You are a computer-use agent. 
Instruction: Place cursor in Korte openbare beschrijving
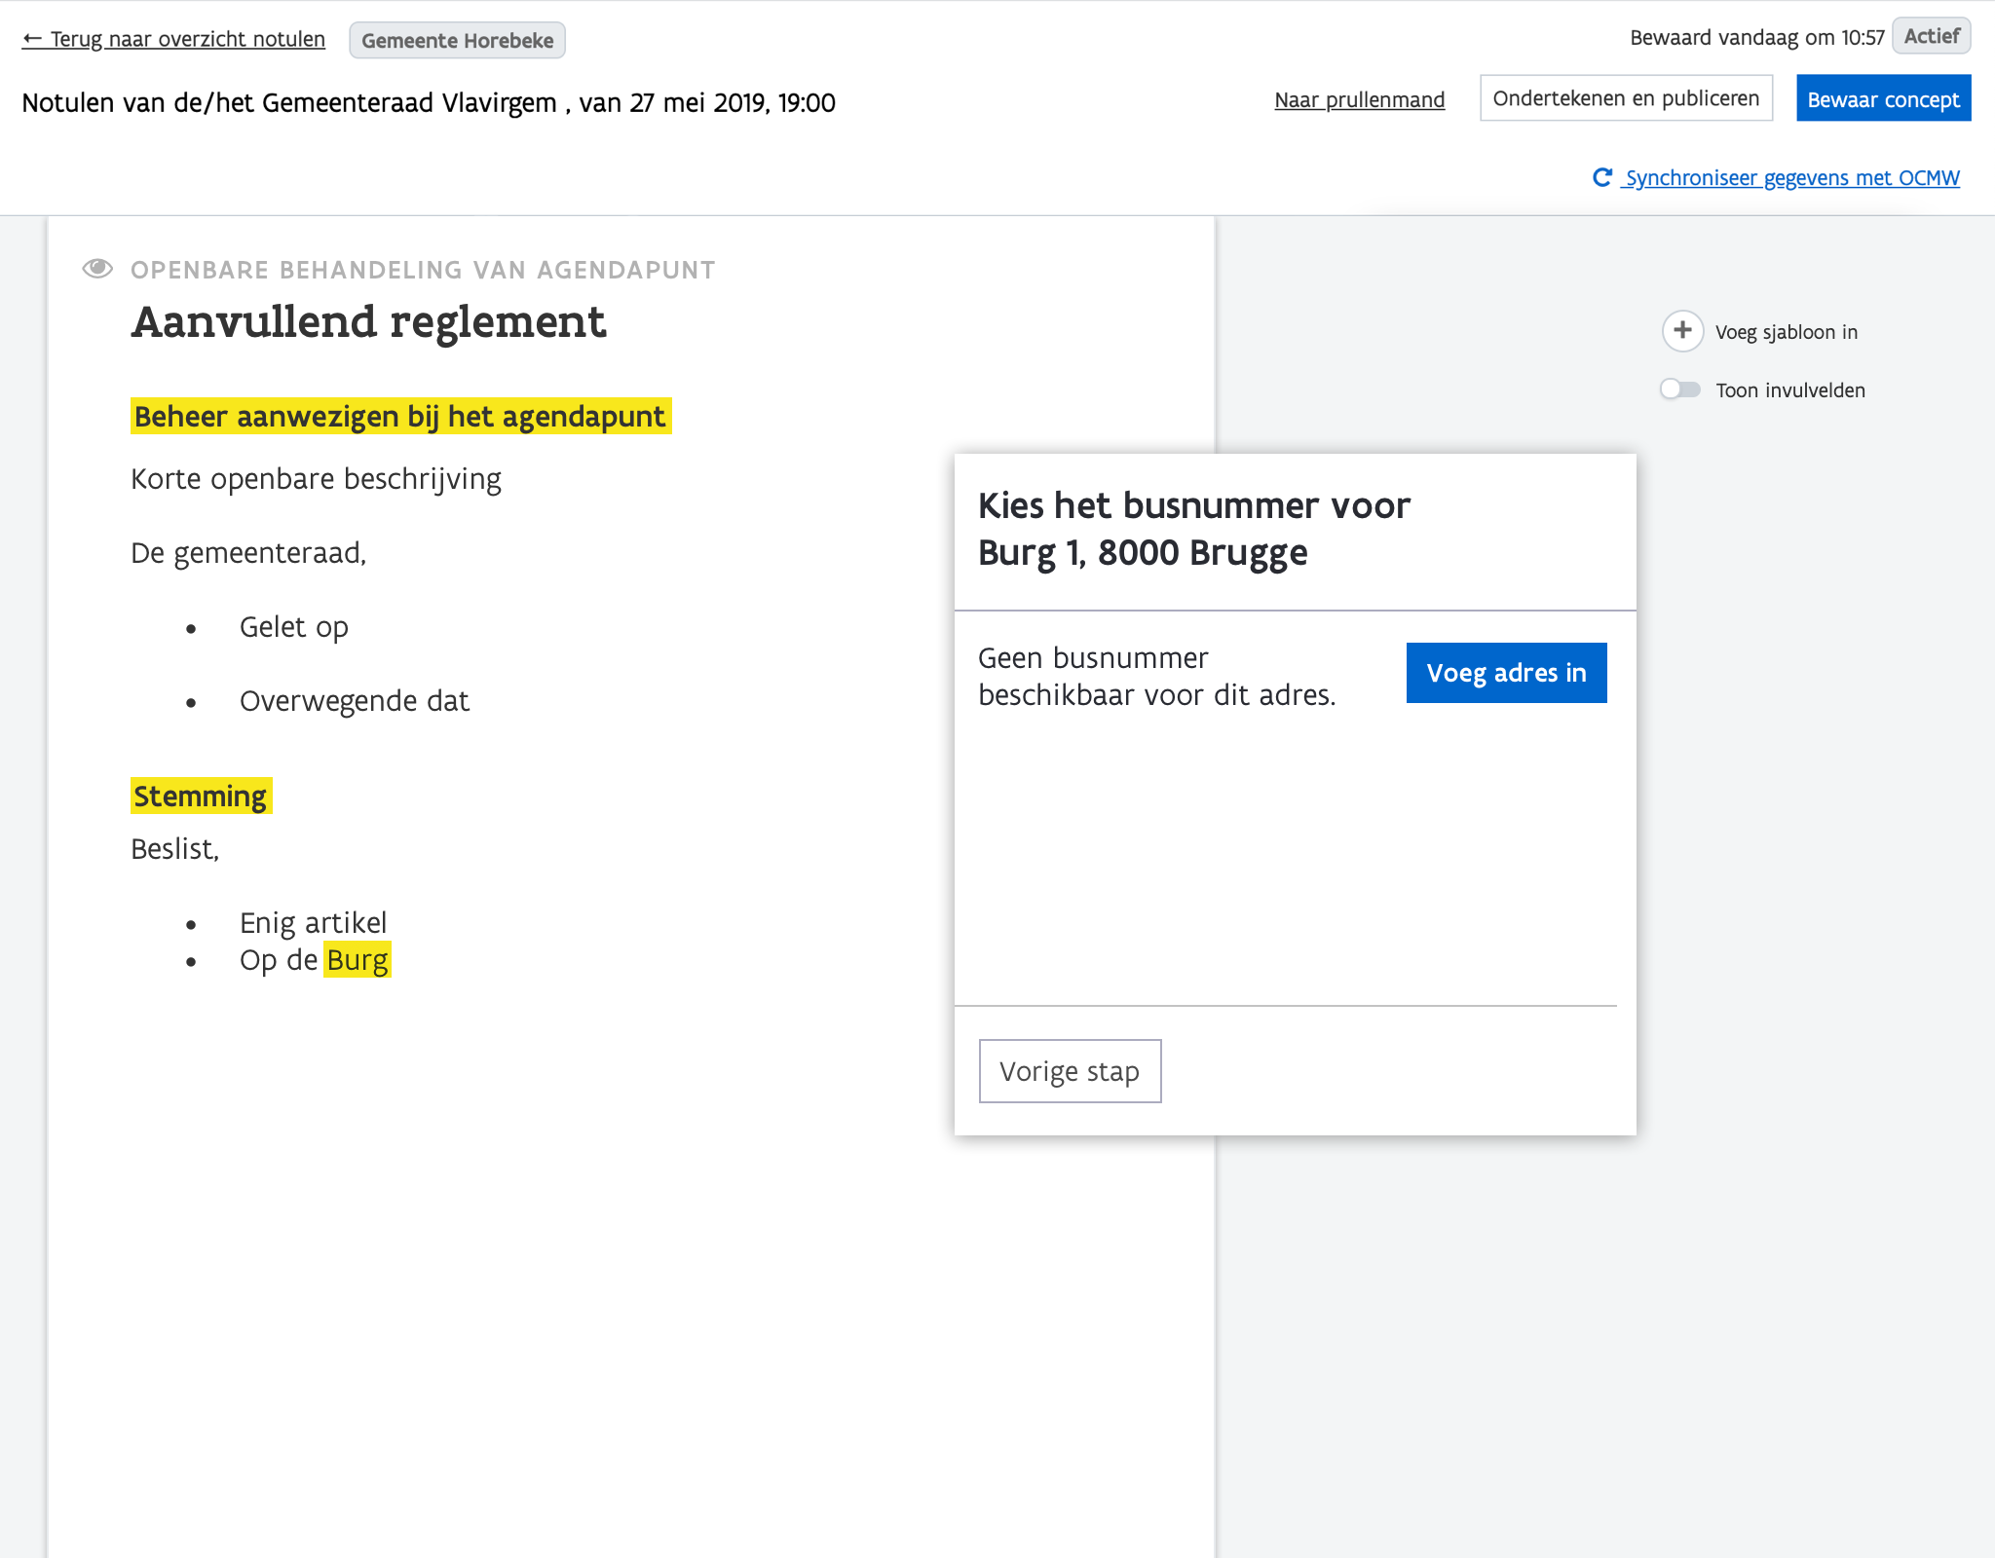[x=316, y=479]
